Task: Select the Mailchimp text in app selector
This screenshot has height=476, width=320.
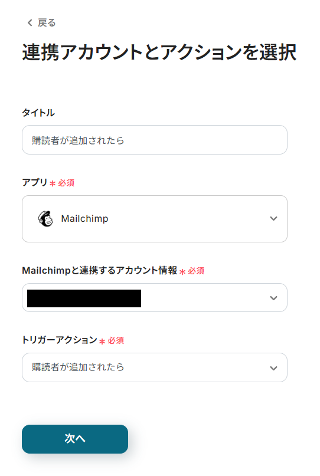Action: point(84,219)
